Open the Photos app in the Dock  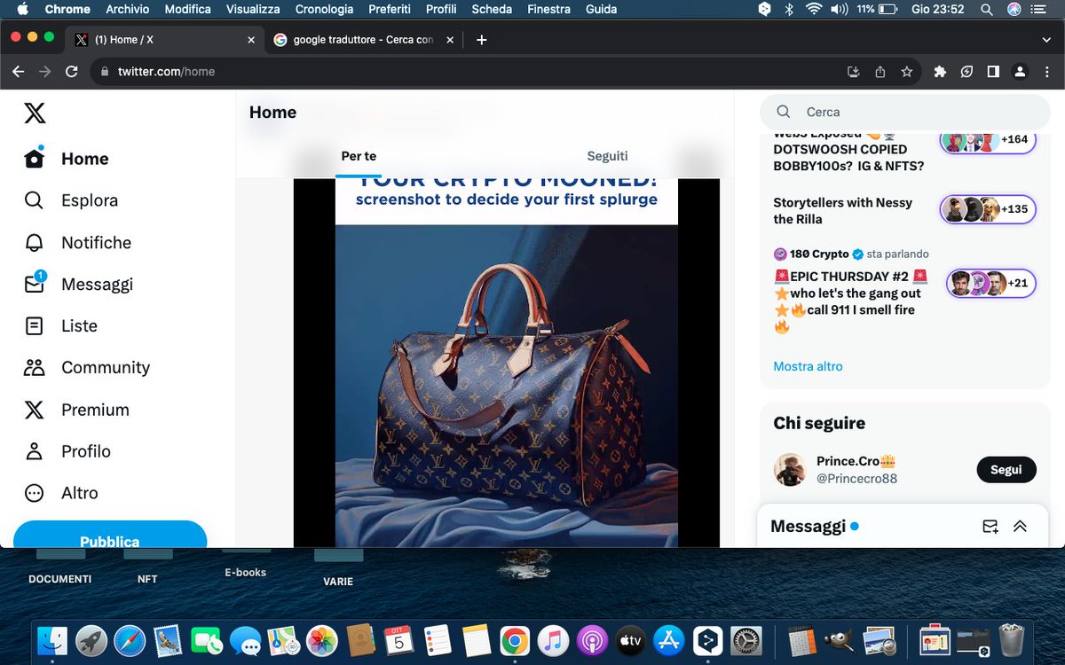(322, 640)
